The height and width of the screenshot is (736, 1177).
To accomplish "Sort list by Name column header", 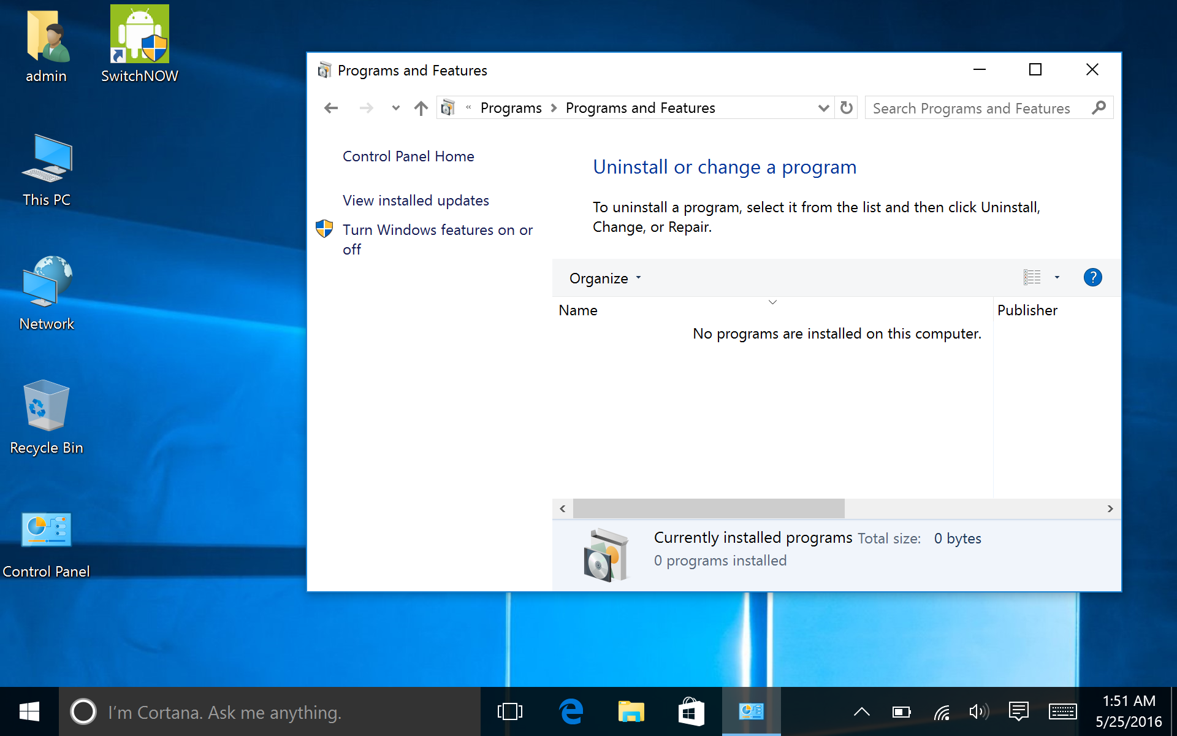I will 578,310.
